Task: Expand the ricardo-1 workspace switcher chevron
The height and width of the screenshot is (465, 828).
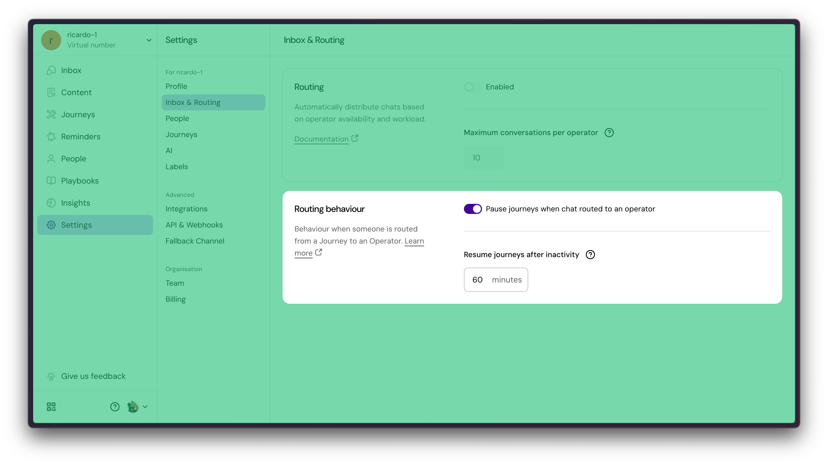Action: (x=149, y=40)
